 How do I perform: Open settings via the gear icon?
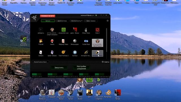point(107,21)
